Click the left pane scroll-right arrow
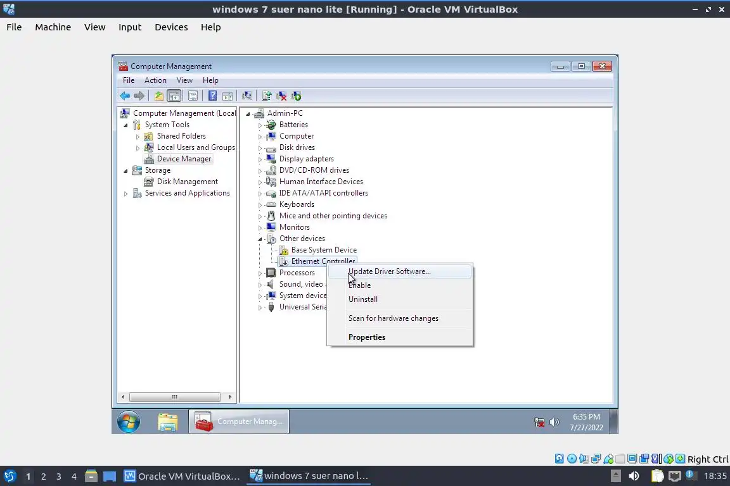Image resolution: width=730 pixels, height=486 pixels. tap(230, 397)
